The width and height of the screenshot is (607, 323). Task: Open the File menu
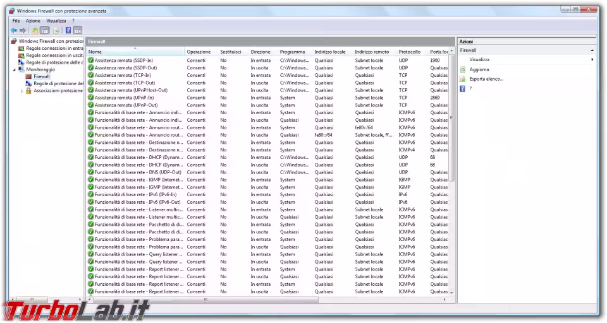16,21
